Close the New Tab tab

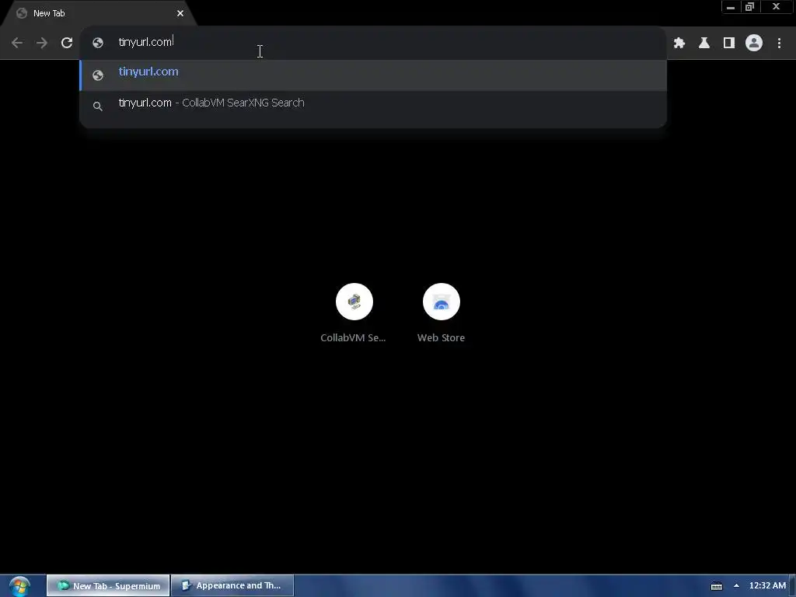click(x=180, y=13)
